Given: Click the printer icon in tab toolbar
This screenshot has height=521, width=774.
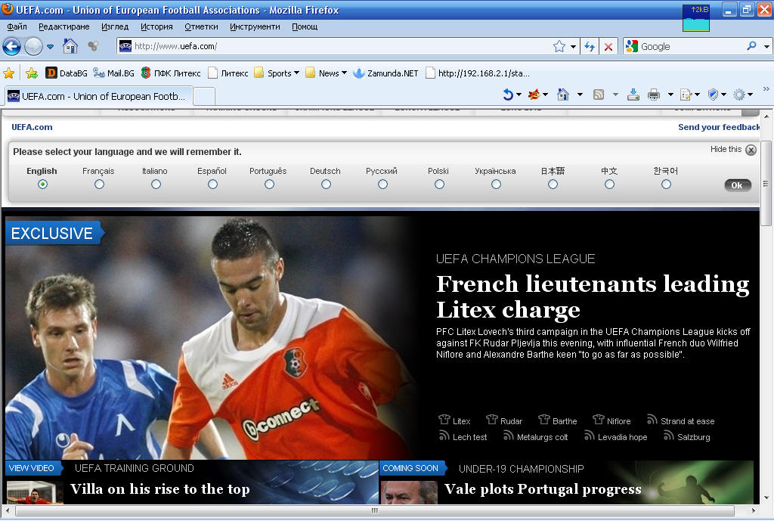Looking at the screenshot, I should [x=654, y=95].
